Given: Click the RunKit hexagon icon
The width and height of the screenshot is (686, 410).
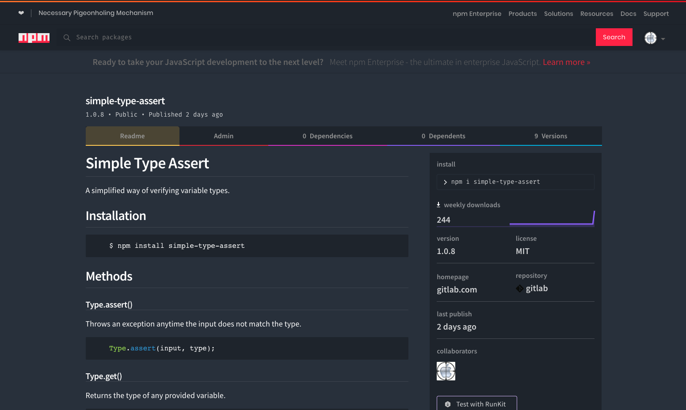Looking at the screenshot, I should [x=448, y=404].
